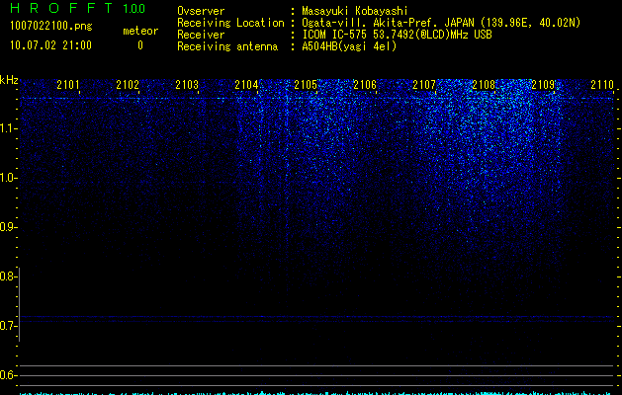Click the 0.9 kHz frequency label

[x=8, y=227]
